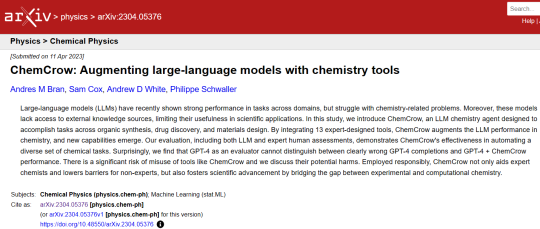Follow the doi.org/10.48550 DOI link
Viewport: 540px width, 229px height.
96,224
